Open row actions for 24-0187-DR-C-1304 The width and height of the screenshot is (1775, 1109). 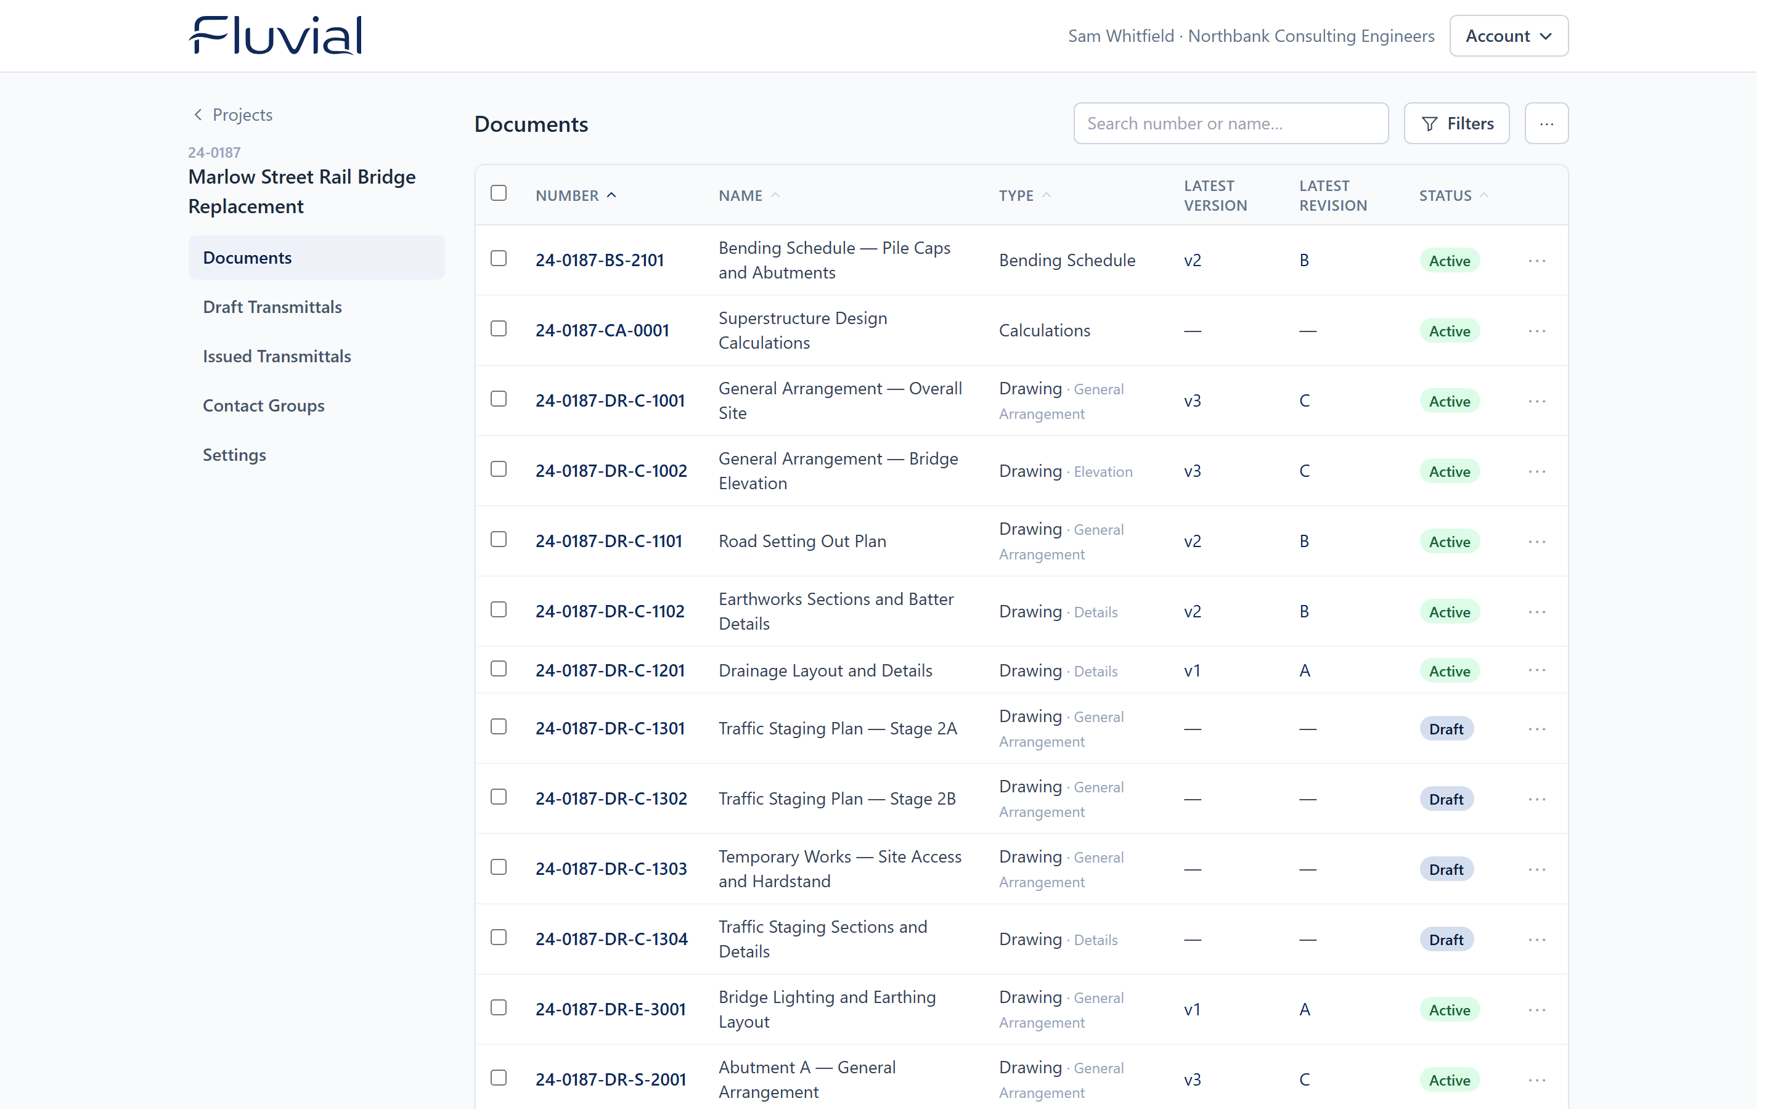pyautogui.click(x=1536, y=940)
